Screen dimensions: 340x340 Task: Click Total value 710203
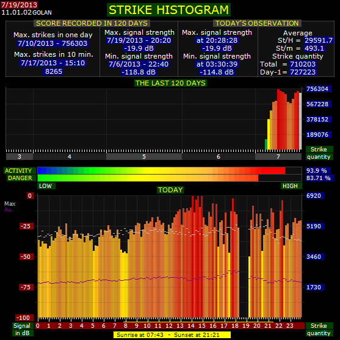coord(303,64)
